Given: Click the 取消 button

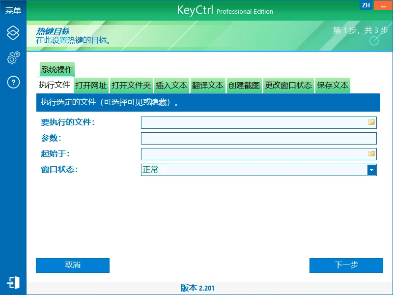Looking at the screenshot, I should 73,265.
